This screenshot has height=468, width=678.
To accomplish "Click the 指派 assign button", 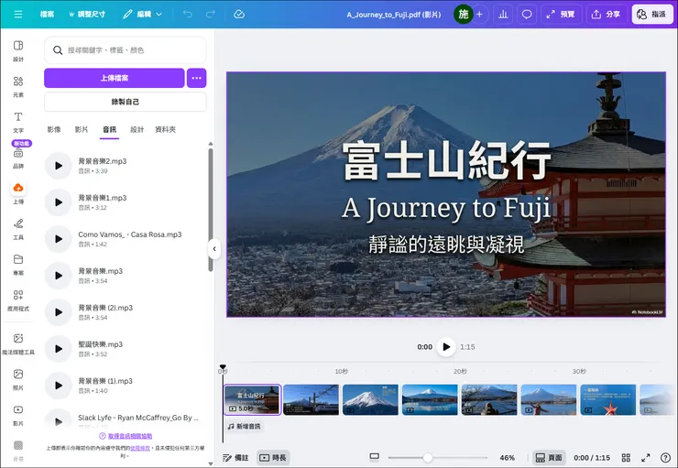I will click(x=652, y=15).
